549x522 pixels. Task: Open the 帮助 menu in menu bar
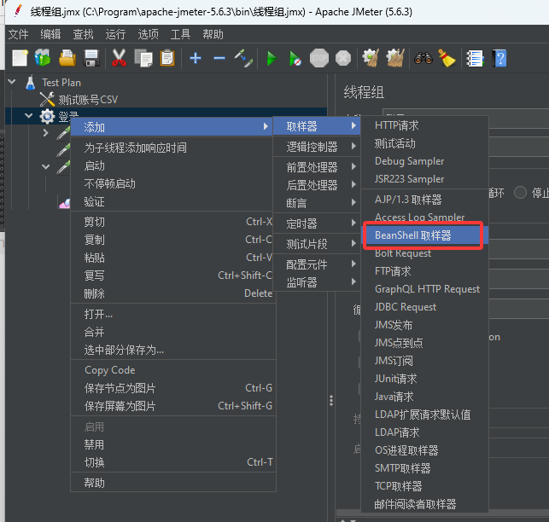(213, 34)
